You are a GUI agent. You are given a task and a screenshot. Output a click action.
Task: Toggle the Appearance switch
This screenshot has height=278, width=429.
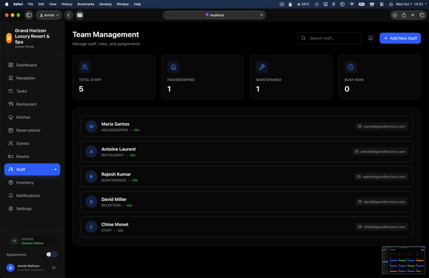(52, 255)
